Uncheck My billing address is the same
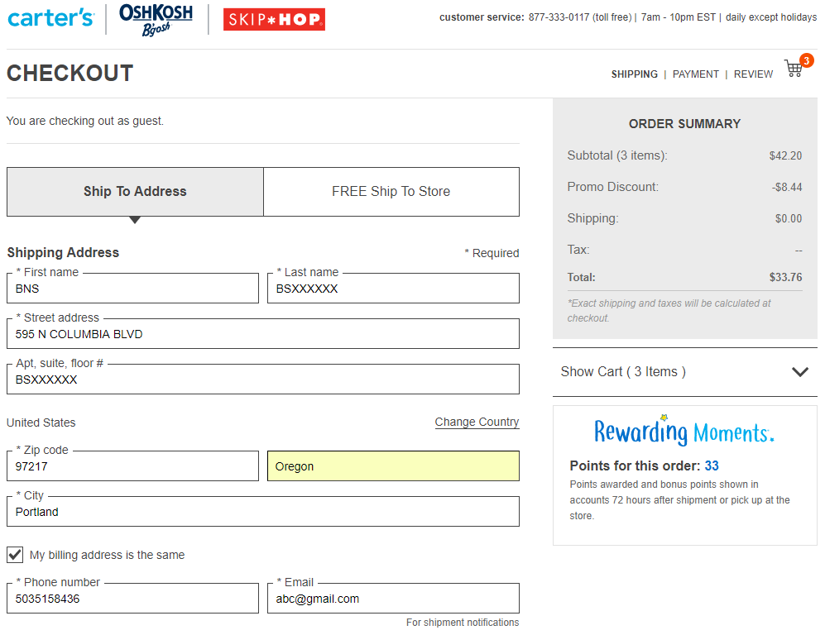Image resolution: width=825 pixels, height=635 pixels. [x=15, y=555]
